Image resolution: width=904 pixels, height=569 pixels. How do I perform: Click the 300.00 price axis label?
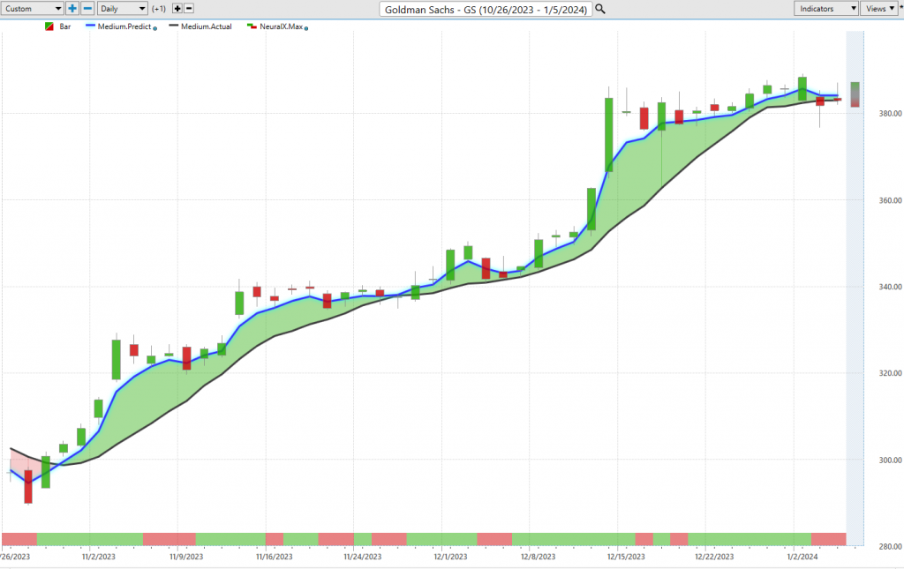tap(890, 460)
